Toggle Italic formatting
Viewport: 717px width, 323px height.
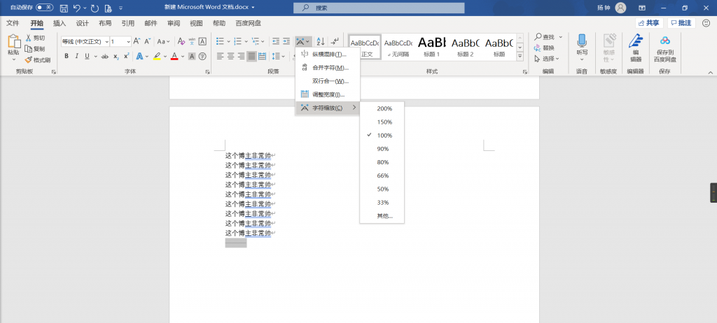76,56
